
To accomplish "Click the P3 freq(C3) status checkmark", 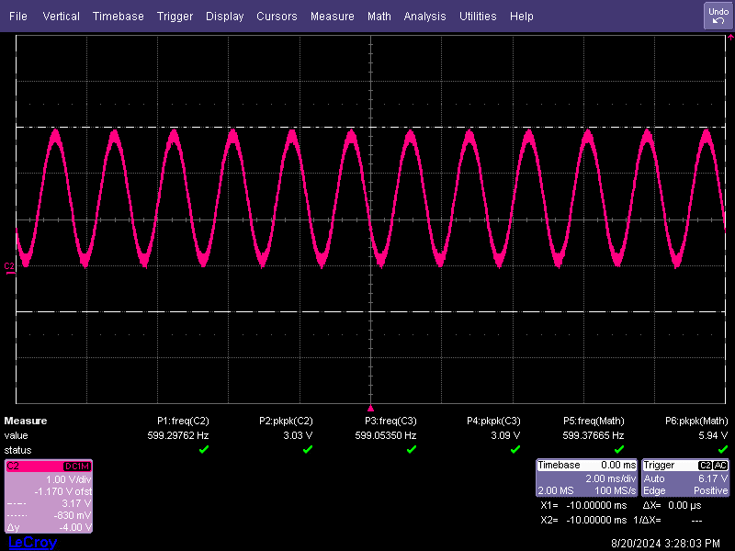I will [x=412, y=449].
